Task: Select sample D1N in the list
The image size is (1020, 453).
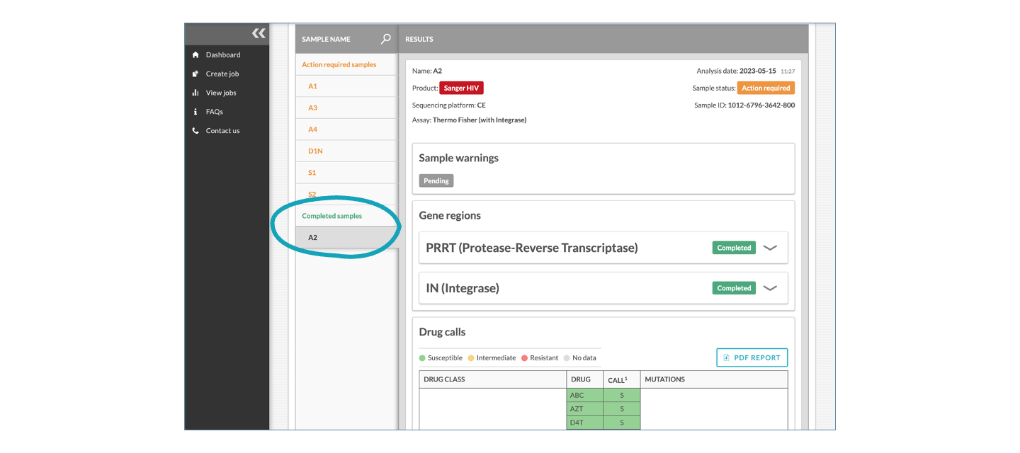Action: pyautogui.click(x=346, y=151)
